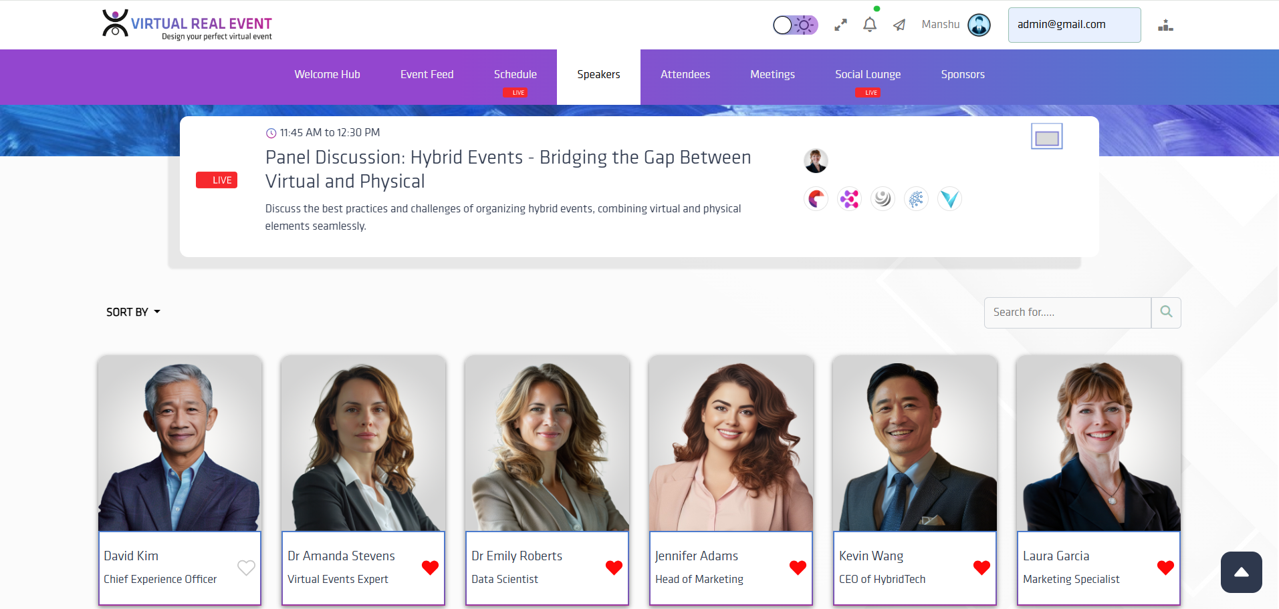The width and height of the screenshot is (1279, 609).
Task: Toggle the light/dark theme switch
Action: tap(795, 25)
